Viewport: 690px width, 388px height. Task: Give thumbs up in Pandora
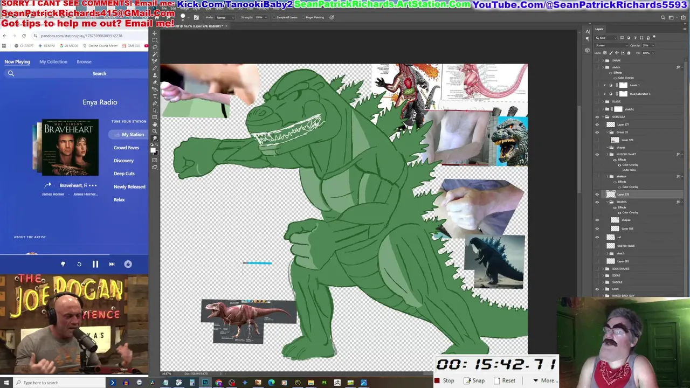coord(128,264)
